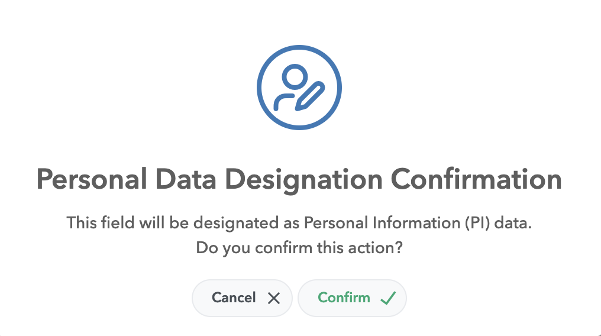Screen dimensions: 601x336
Task: Click the user edit icon at top
Action: pyautogui.click(x=299, y=88)
